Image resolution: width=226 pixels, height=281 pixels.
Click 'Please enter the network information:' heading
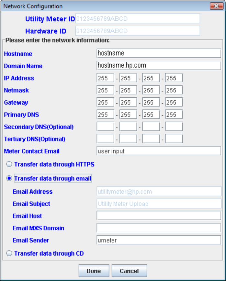pos(57,40)
